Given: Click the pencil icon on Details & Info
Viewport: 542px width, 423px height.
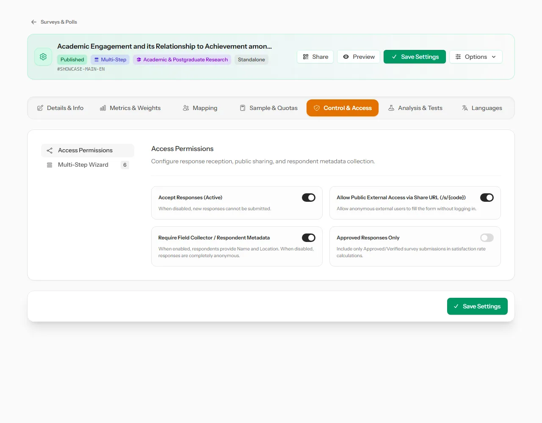Looking at the screenshot, I should pyautogui.click(x=40, y=108).
